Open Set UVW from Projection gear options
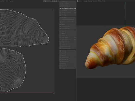This screenshot has height=101, width=135. [x=75, y=8]
